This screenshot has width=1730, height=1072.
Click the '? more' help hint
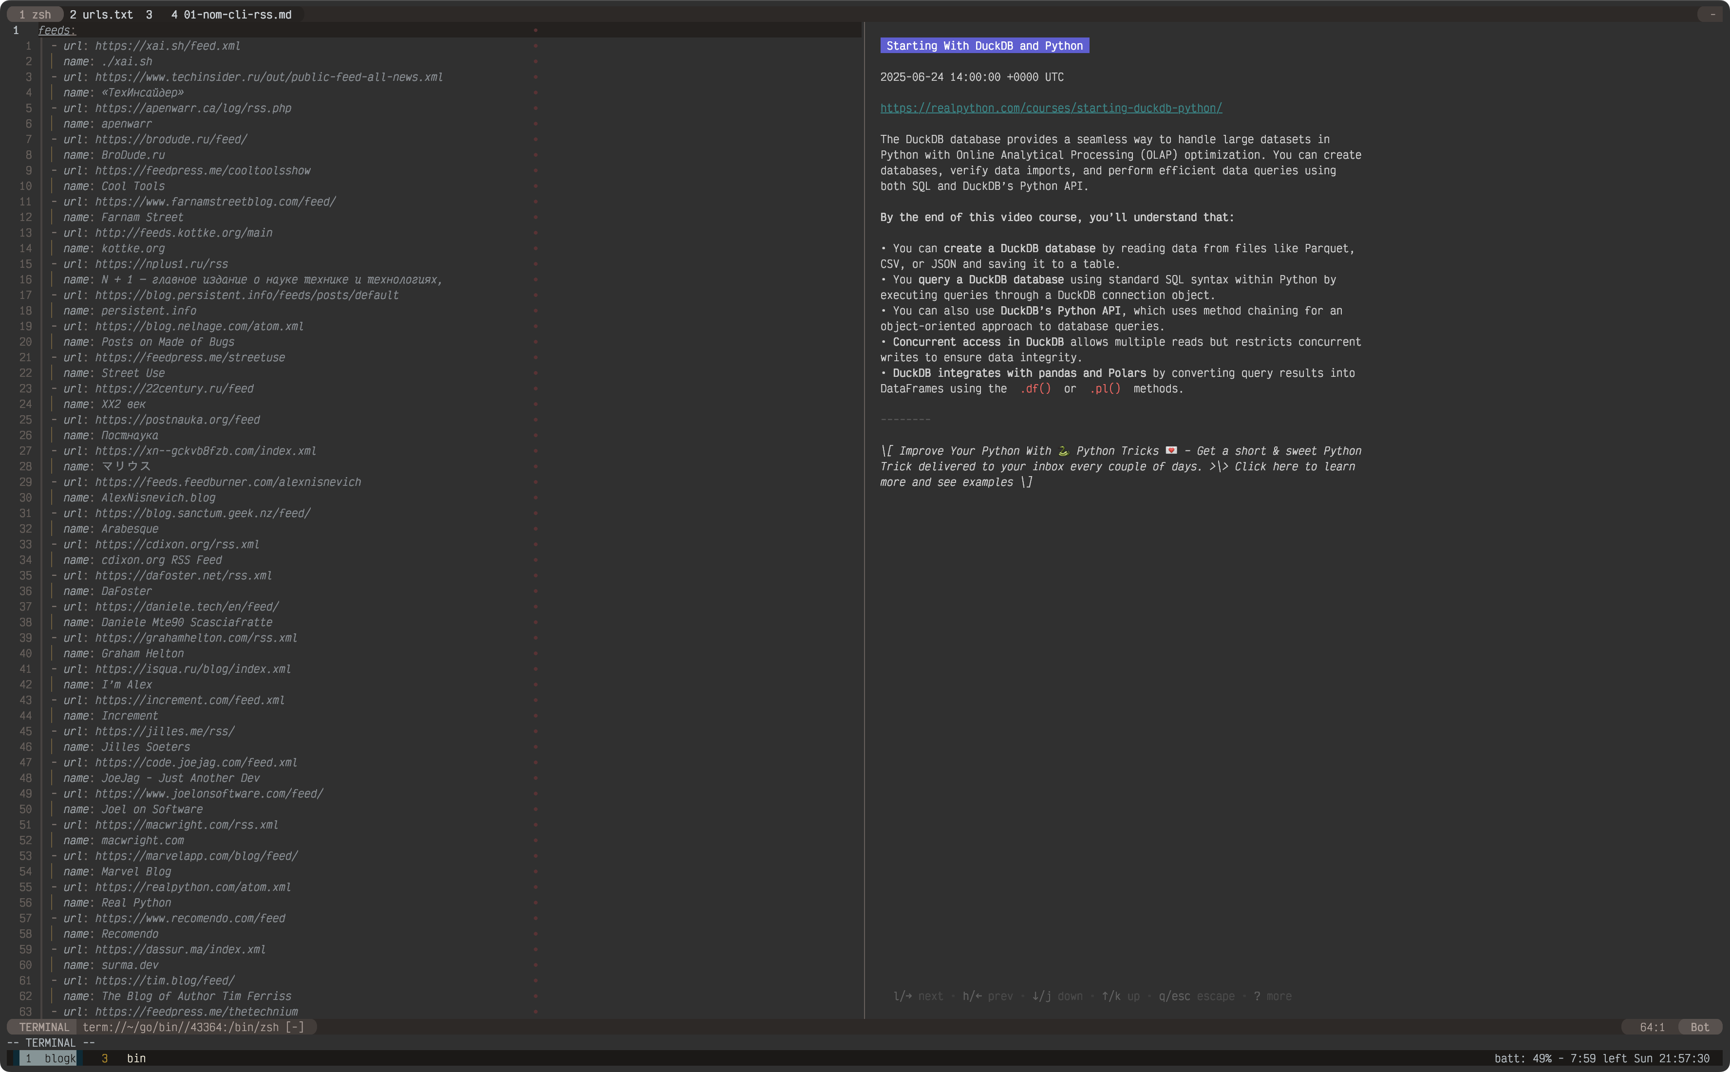[x=1273, y=996]
